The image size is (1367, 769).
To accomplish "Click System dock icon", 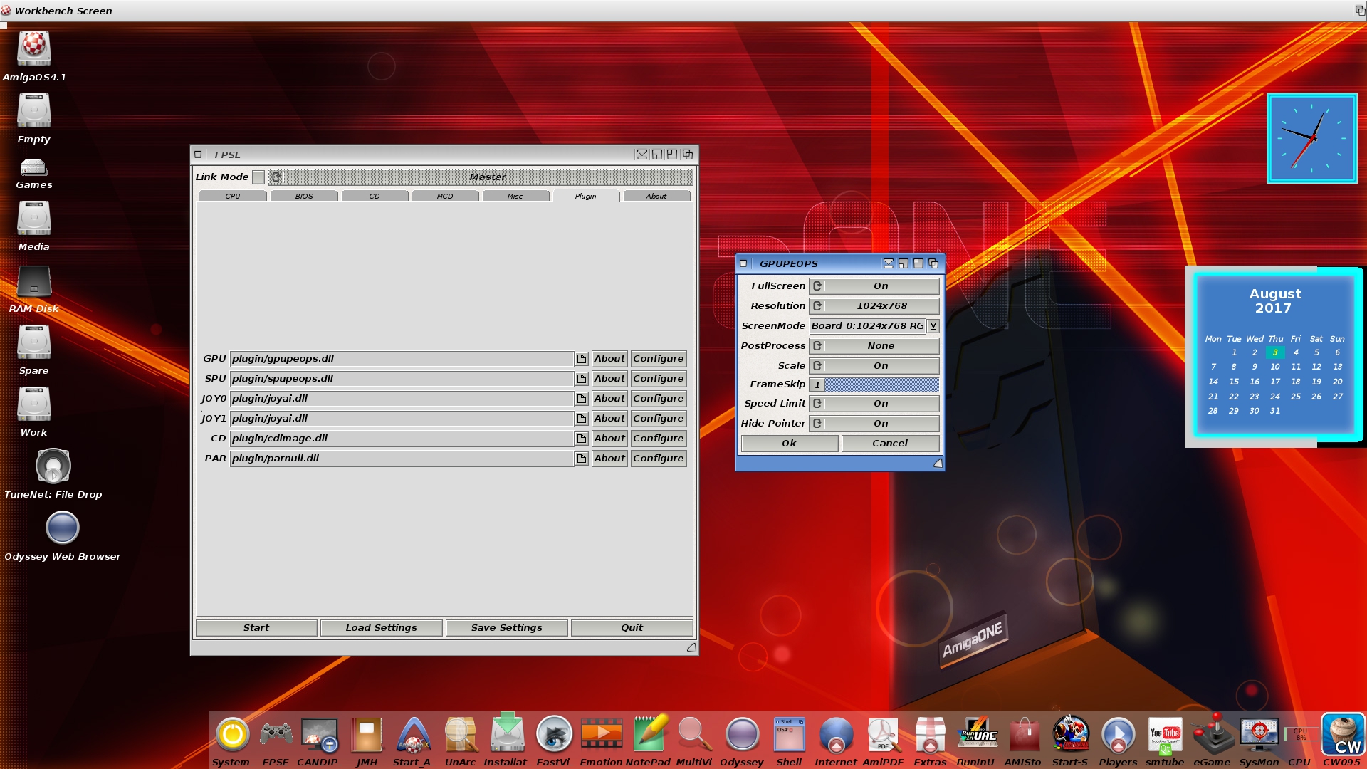I will pos(232,734).
